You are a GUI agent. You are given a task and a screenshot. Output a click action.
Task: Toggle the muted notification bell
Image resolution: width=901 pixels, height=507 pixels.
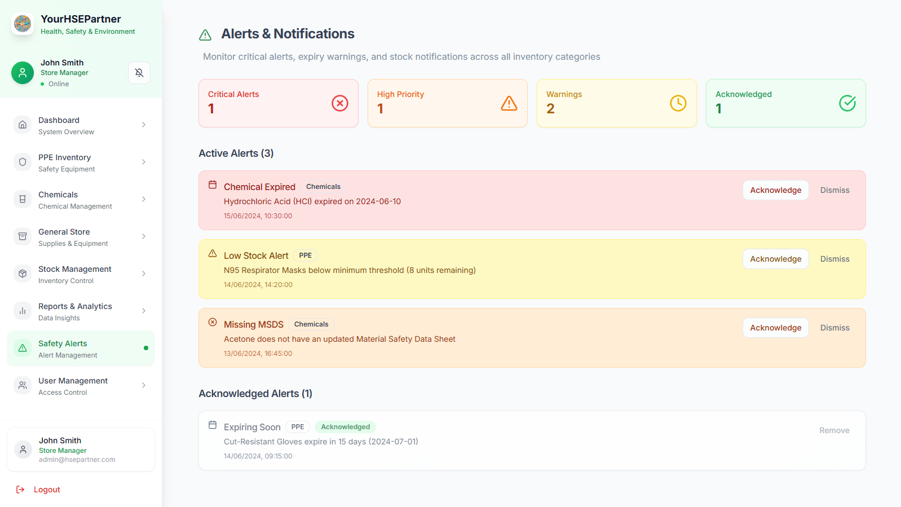(139, 73)
